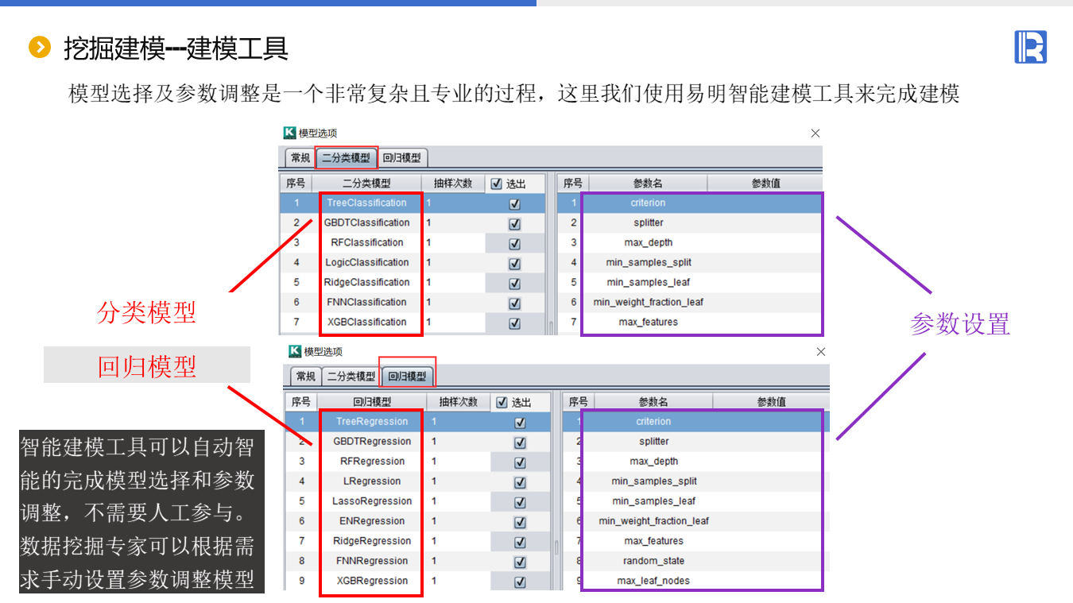
Task: Close the 模型选项 dialog listing classification models
Action: 815,133
